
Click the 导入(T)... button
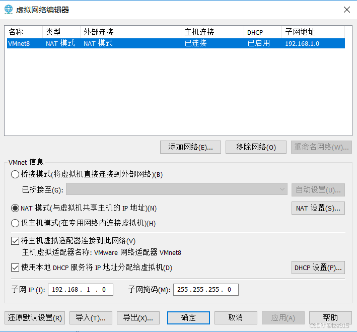(x=91, y=318)
